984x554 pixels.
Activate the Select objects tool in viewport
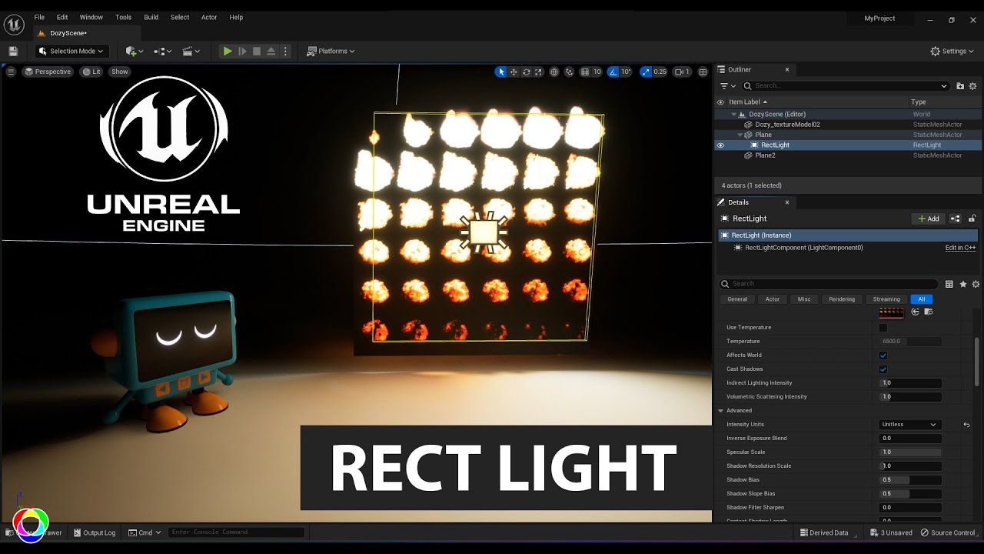click(x=501, y=72)
